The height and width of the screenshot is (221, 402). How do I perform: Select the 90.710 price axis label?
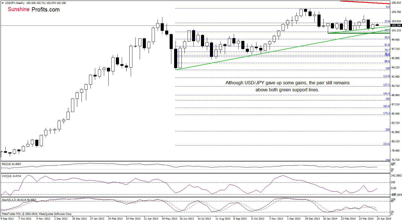coord(396,86)
